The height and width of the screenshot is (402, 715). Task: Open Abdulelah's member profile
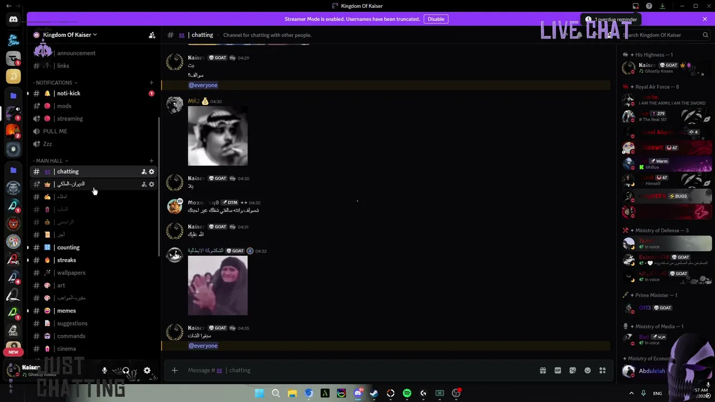tap(652, 371)
